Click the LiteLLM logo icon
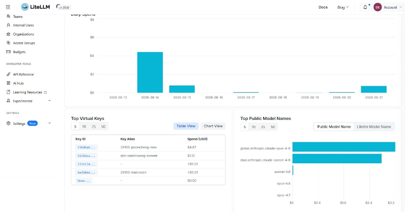 tap(25, 7)
